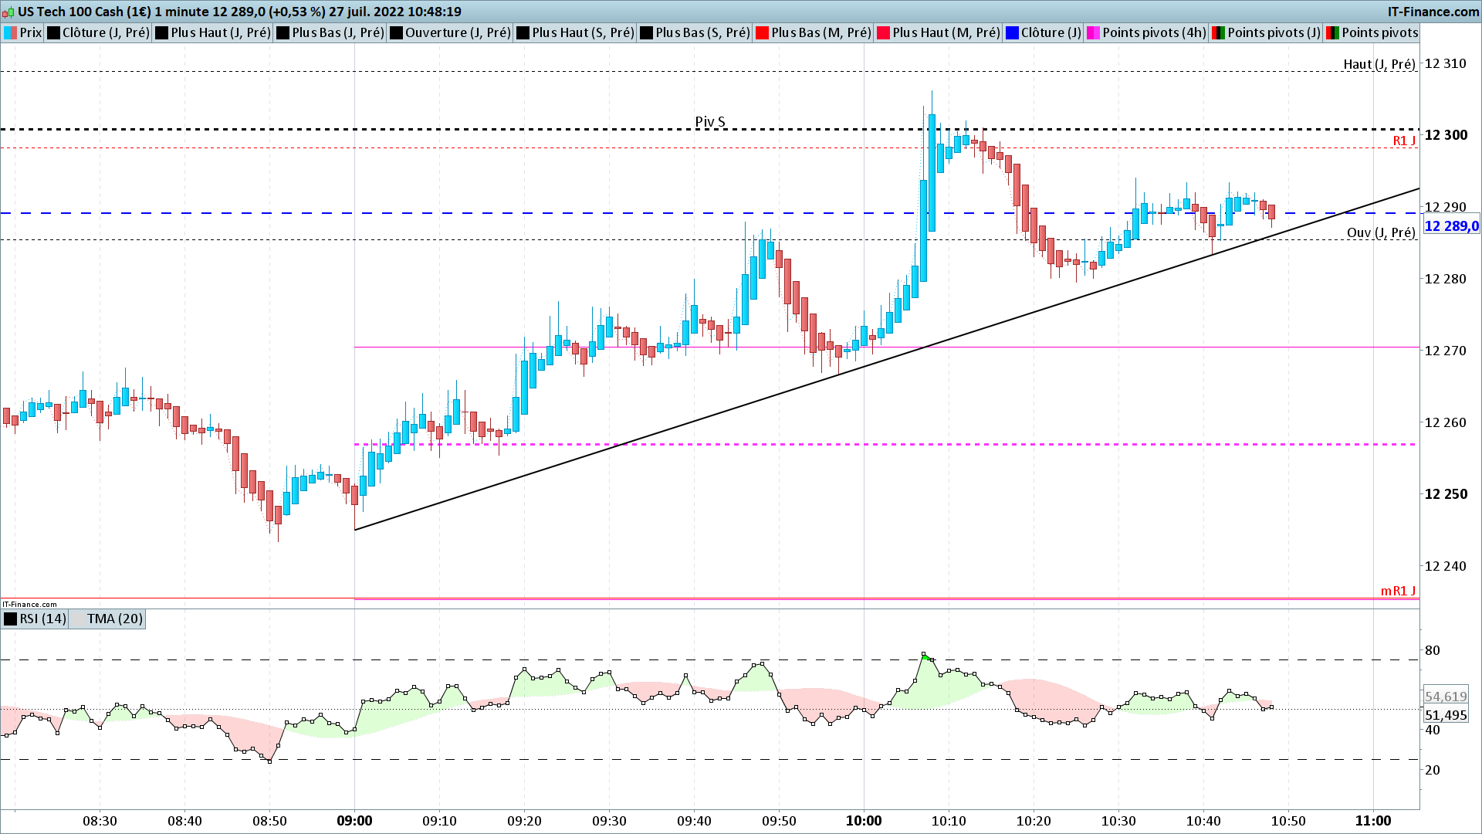Click the 10:00 marker on time axis
The width and height of the screenshot is (1482, 834).
click(863, 821)
